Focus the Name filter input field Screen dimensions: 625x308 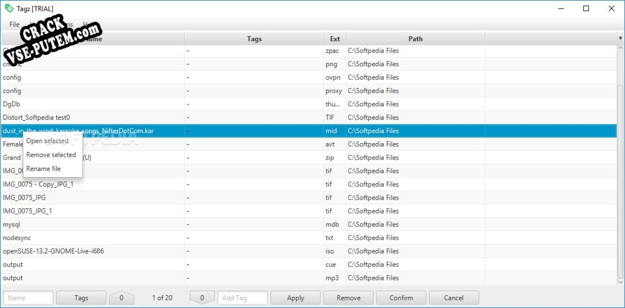click(28, 297)
